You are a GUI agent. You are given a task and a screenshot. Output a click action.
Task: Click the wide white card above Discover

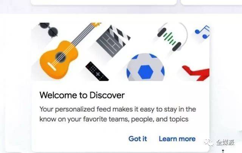104,2
